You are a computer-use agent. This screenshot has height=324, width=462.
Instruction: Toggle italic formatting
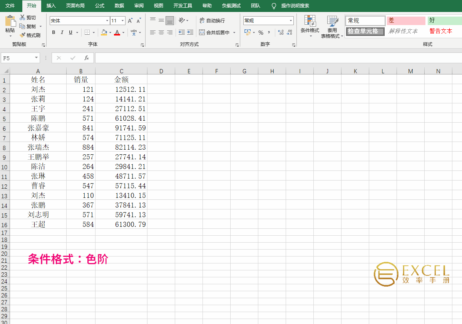pos(62,32)
